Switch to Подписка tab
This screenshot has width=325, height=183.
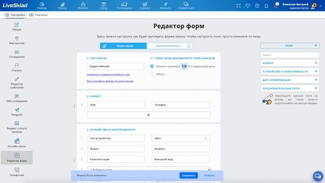(x=39, y=15)
